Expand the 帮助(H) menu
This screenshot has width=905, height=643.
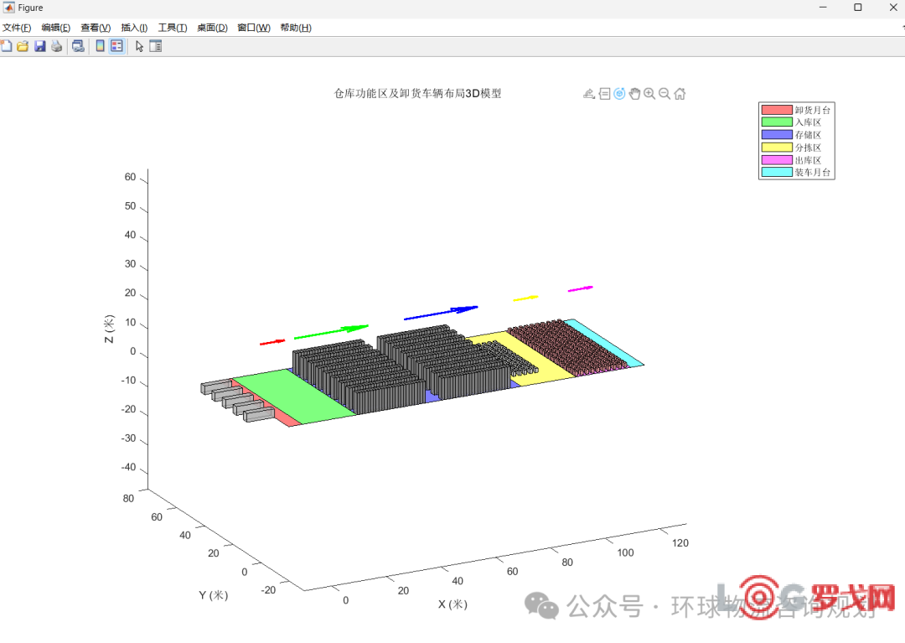point(295,28)
